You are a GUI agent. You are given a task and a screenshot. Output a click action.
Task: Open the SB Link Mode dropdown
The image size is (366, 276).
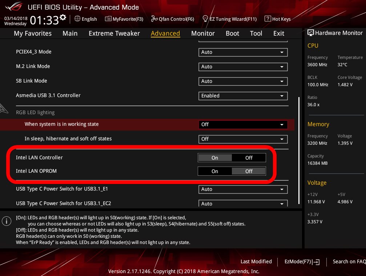tap(243, 81)
